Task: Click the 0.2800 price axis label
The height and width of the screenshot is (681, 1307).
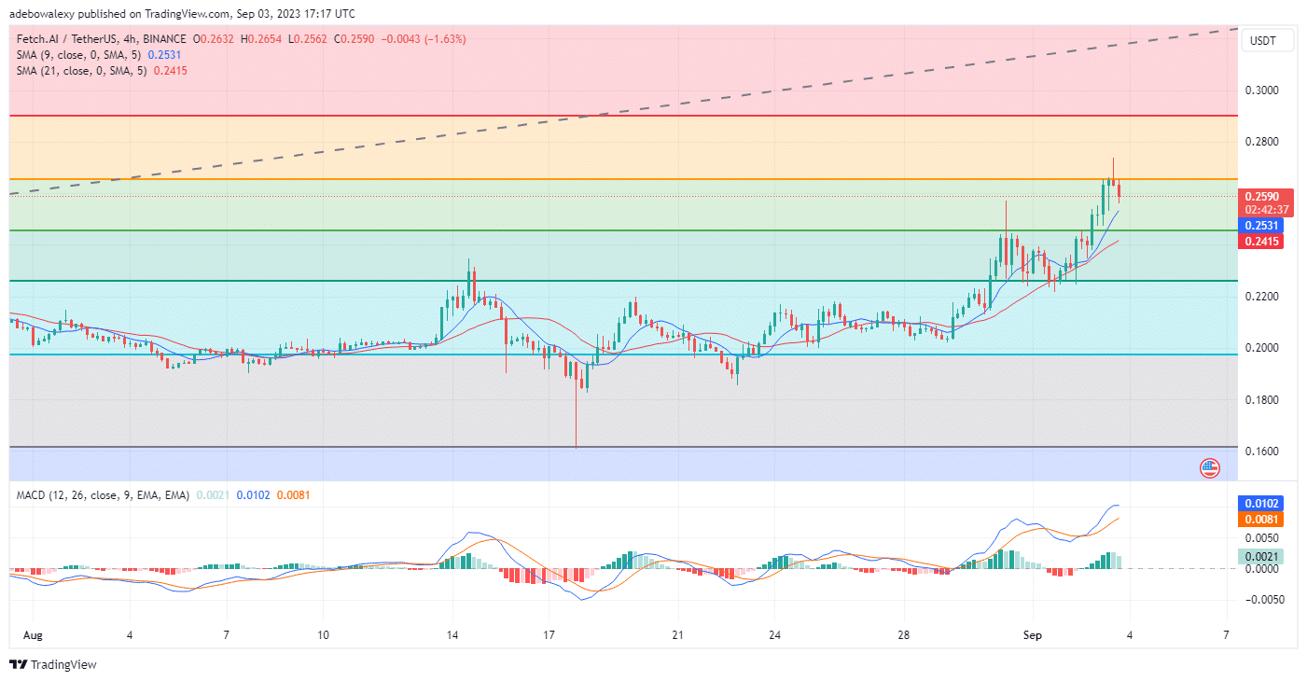Action: pyautogui.click(x=1263, y=142)
